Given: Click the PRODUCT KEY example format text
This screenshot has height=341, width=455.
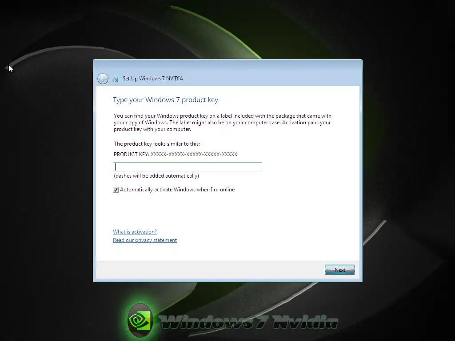Looking at the screenshot, I should coord(176,154).
